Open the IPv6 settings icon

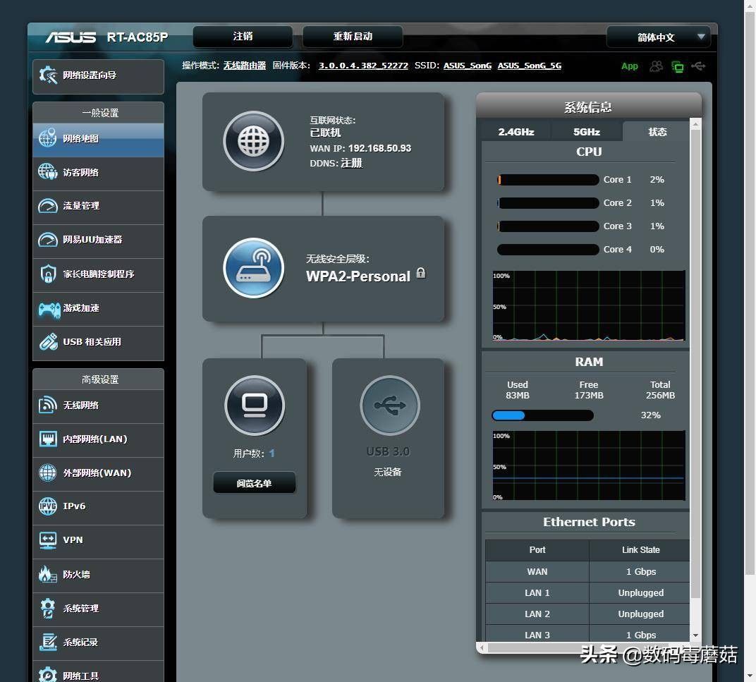pos(48,506)
